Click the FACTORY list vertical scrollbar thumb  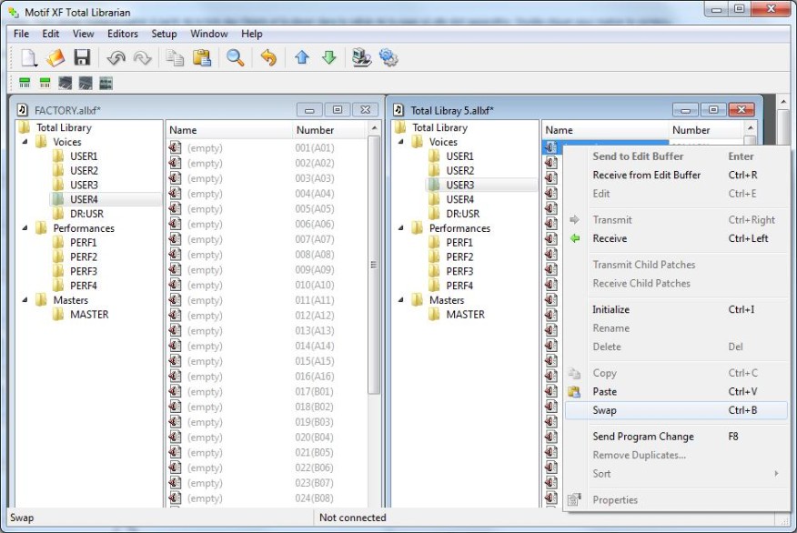tap(374, 264)
